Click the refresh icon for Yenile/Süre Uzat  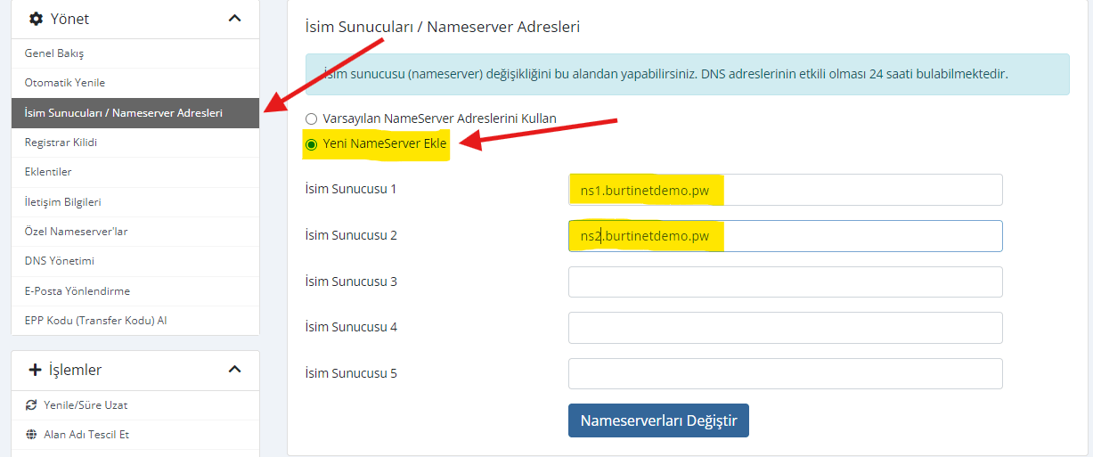click(x=31, y=405)
